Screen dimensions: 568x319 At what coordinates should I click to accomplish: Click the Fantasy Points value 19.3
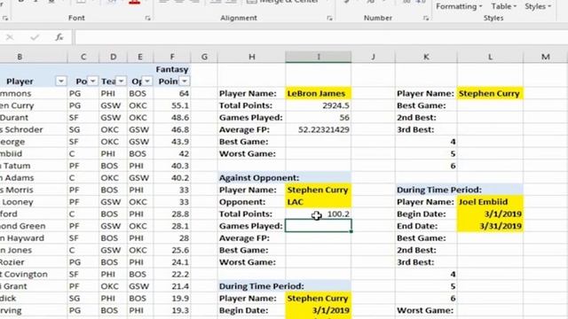click(172, 310)
